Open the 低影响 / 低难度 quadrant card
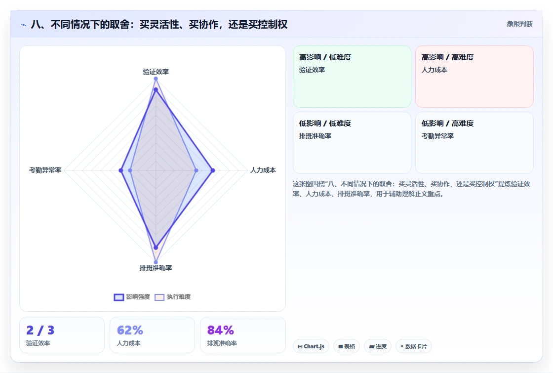 click(352, 143)
